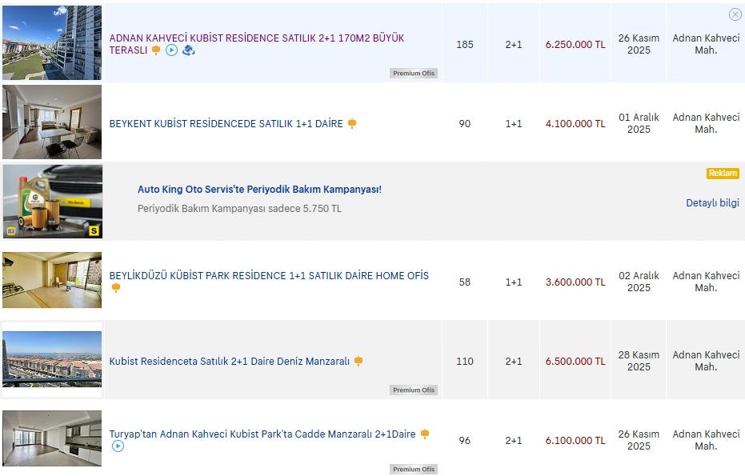Open the Auto King Periyodik Bakım Kampanyası ad
Image resolution: width=745 pixels, height=476 pixels.
(259, 190)
